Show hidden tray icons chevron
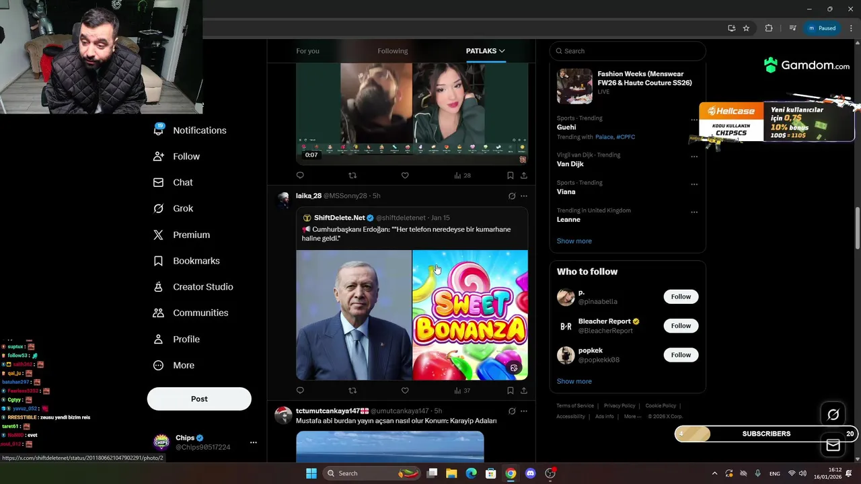This screenshot has width=861, height=484. [x=714, y=473]
